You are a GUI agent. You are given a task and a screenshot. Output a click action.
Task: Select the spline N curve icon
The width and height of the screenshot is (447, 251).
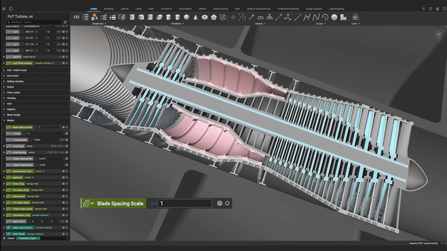316,17
